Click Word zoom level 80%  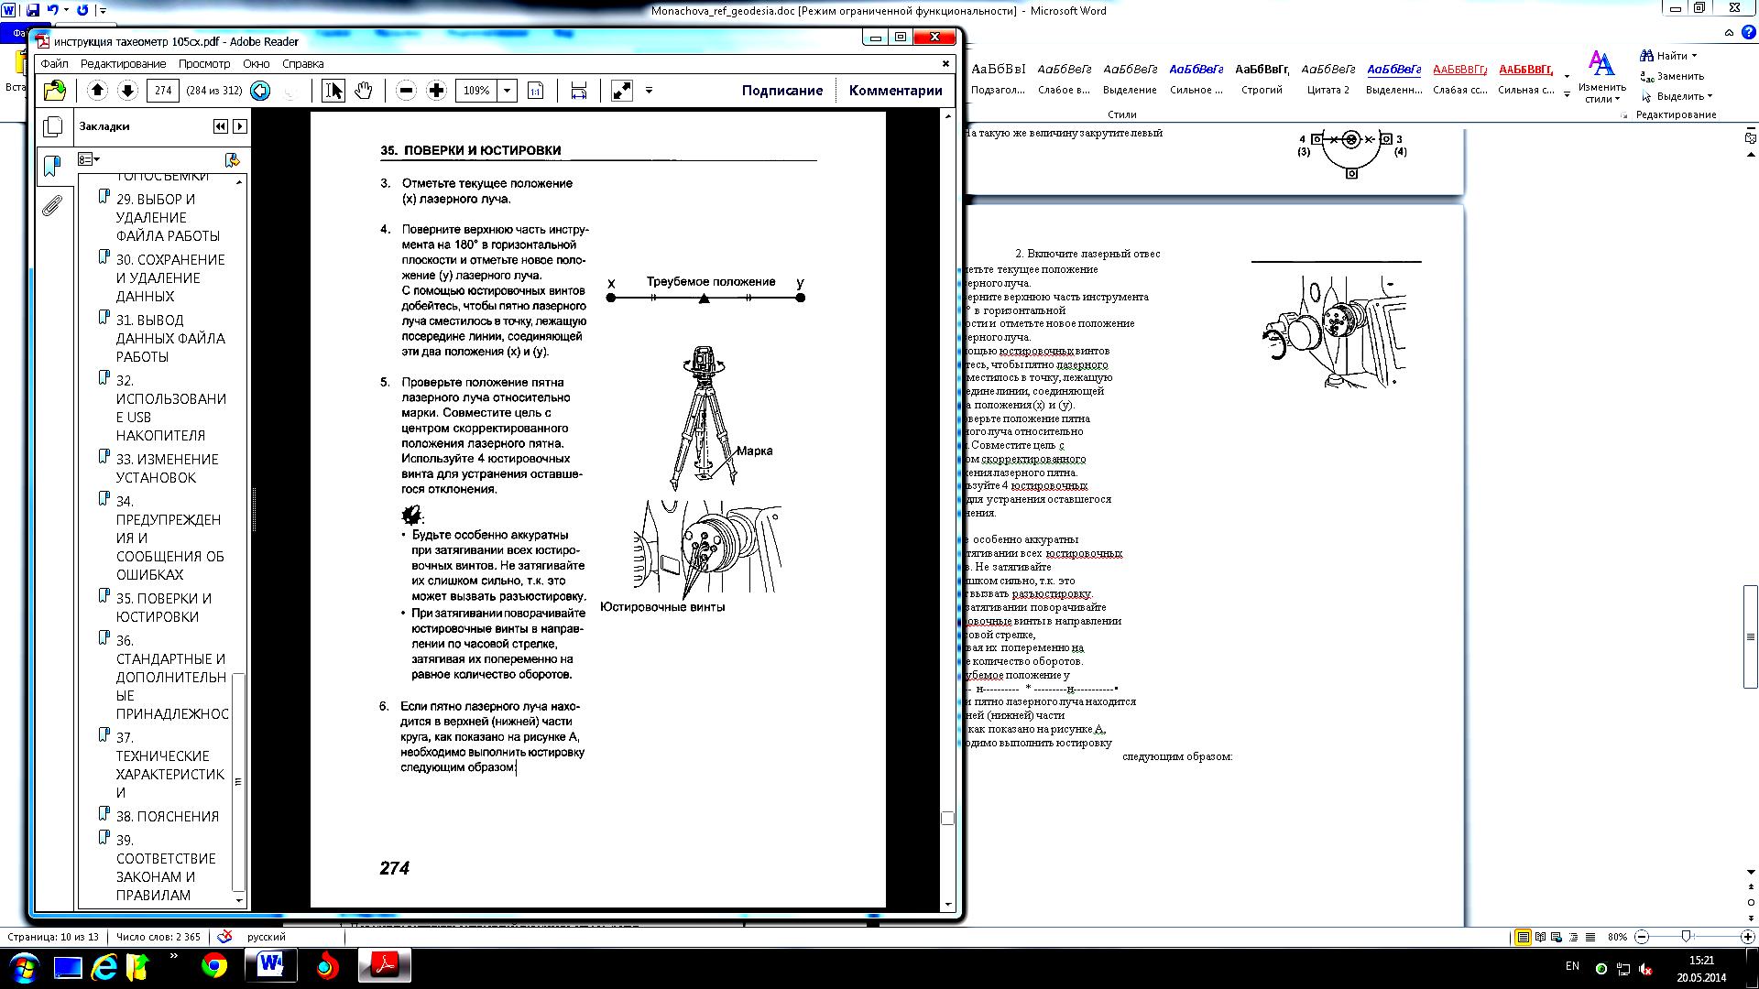point(1617,937)
